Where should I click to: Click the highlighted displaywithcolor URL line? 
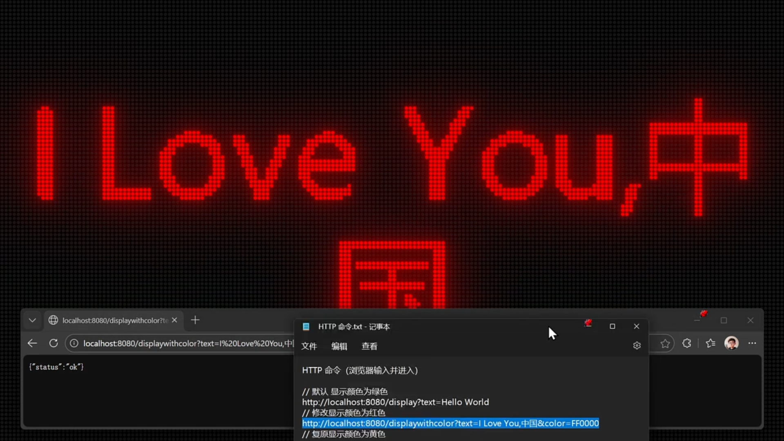click(x=450, y=423)
